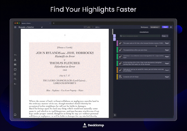Click '[House of Lords]' text in the document
This screenshot has height=131, width=187.
[65, 47]
